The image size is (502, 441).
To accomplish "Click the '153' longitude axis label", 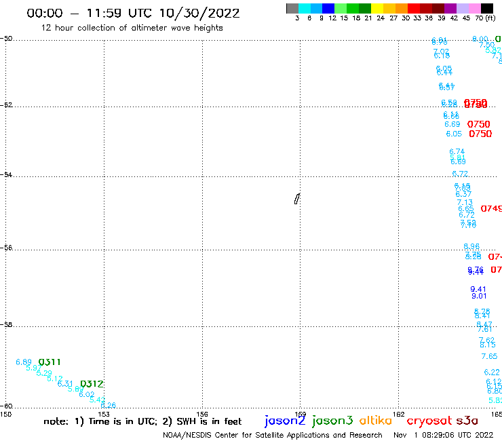I will pos(104,414).
